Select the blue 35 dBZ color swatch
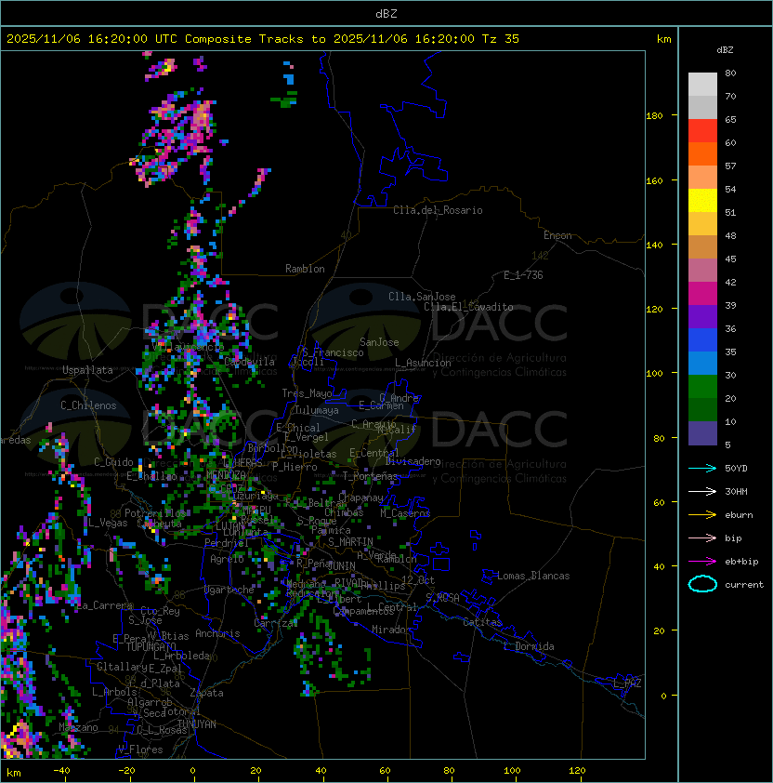Screen dimensions: 773x783 click(702, 340)
